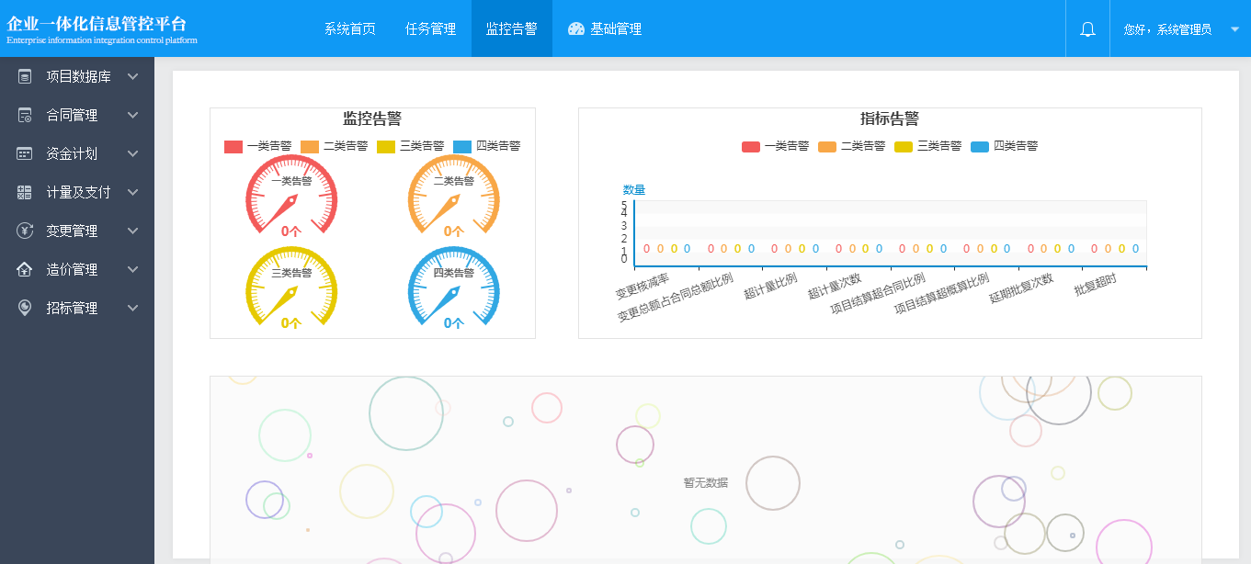Open the 基础管理 menu label

click(x=616, y=28)
